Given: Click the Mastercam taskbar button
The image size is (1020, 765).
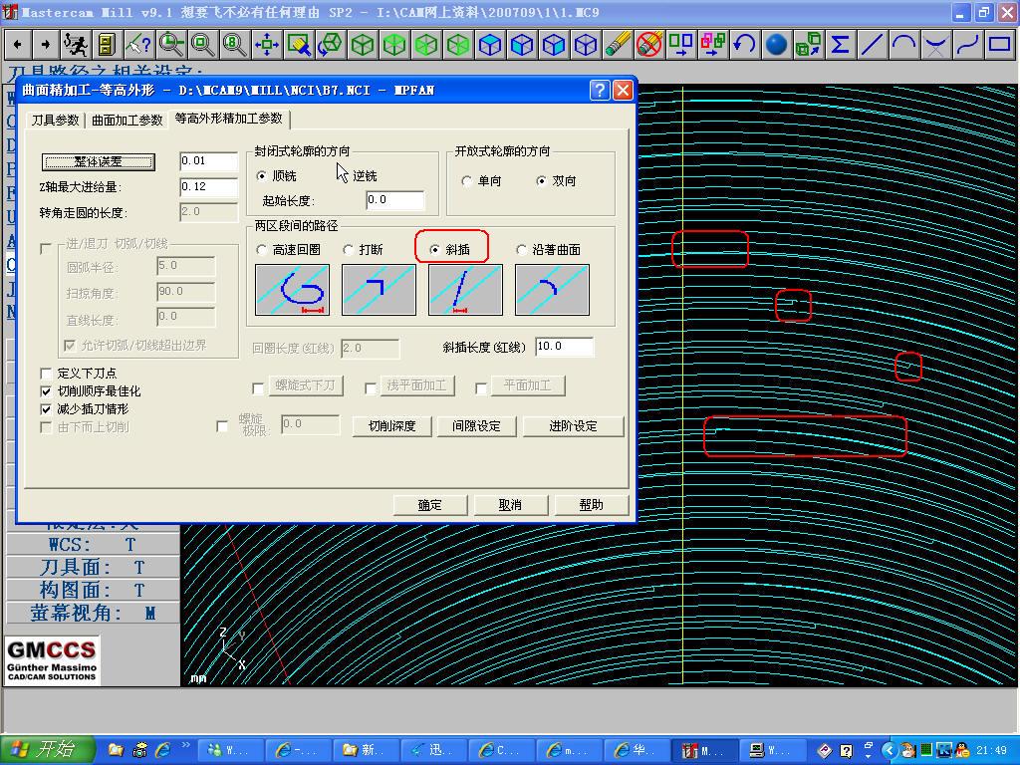Looking at the screenshot, I should pyautogui.click(x=704, y=751).
